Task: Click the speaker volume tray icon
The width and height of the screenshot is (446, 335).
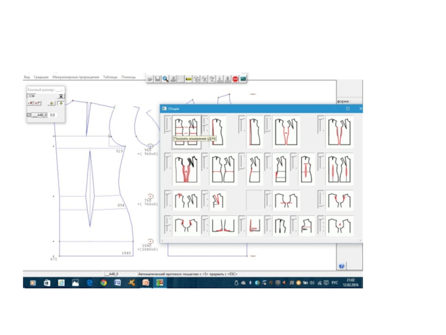Action: [x=312, y=283]
